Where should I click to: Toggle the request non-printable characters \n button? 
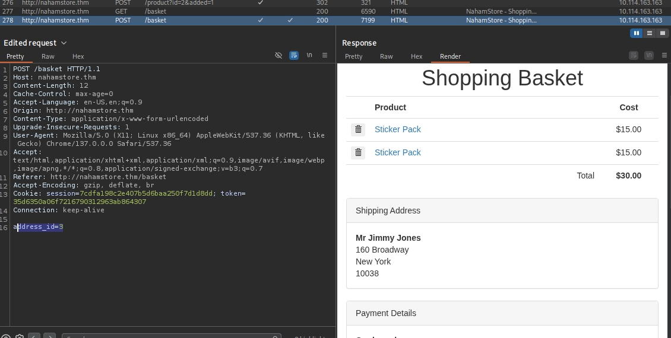[x=309, y=55]
